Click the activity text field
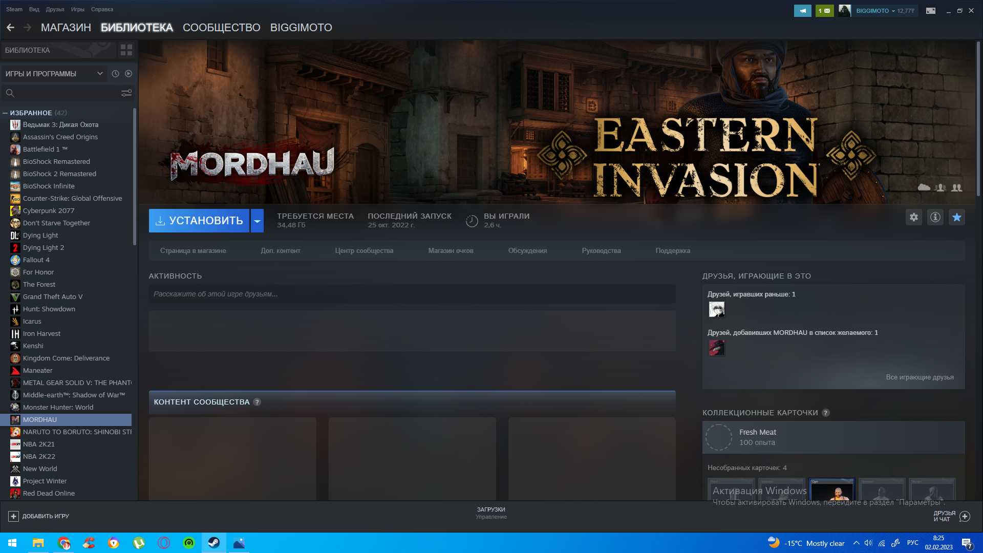Viewport: 983px width, 553px height. 412,294
